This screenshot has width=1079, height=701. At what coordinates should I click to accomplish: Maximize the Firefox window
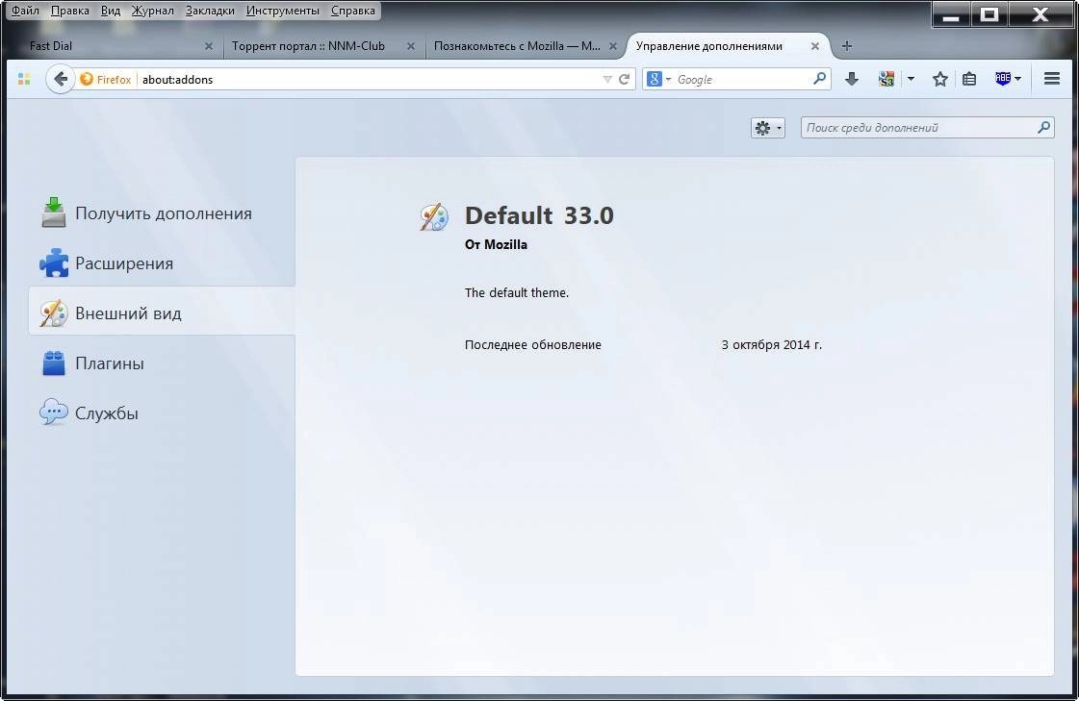coord(989,13)
